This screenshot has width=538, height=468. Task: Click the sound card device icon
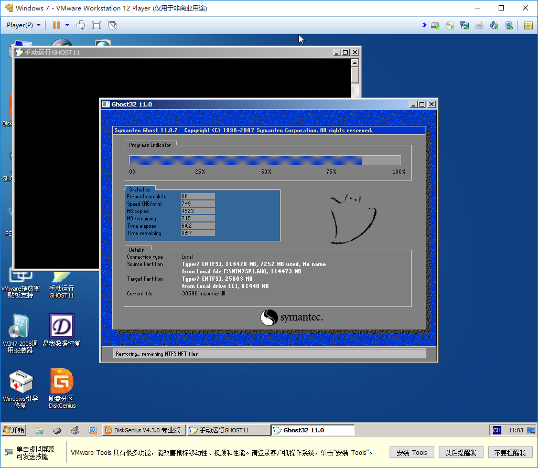pos(494,25)
